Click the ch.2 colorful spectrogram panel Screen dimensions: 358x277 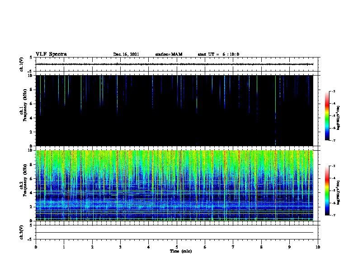[174, 186]
